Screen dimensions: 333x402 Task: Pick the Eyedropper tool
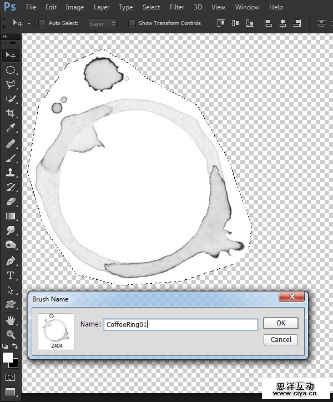(11, 128)
